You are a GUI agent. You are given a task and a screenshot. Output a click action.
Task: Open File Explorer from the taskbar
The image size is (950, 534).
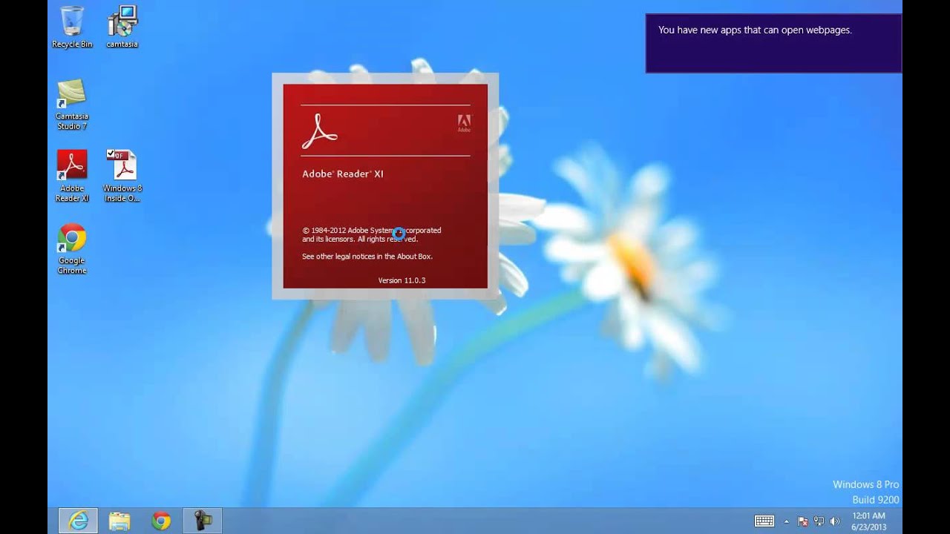119,521
